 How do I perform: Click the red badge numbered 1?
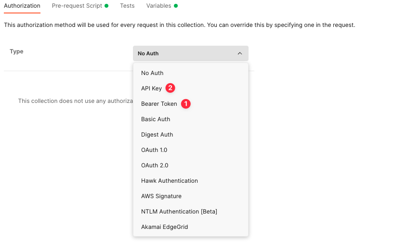pos(186,103)
